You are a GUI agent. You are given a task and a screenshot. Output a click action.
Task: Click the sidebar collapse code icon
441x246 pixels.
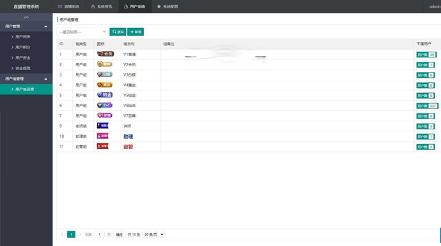tap(26, 17)
